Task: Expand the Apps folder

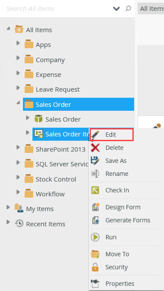Action: pos(18,43)
